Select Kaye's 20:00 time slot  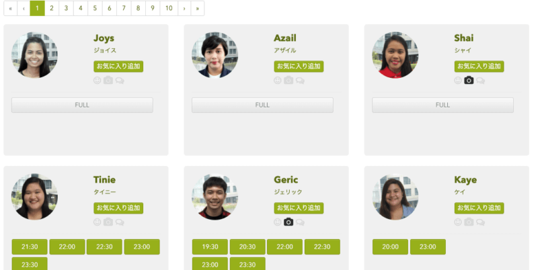click(x=390, y=246)
